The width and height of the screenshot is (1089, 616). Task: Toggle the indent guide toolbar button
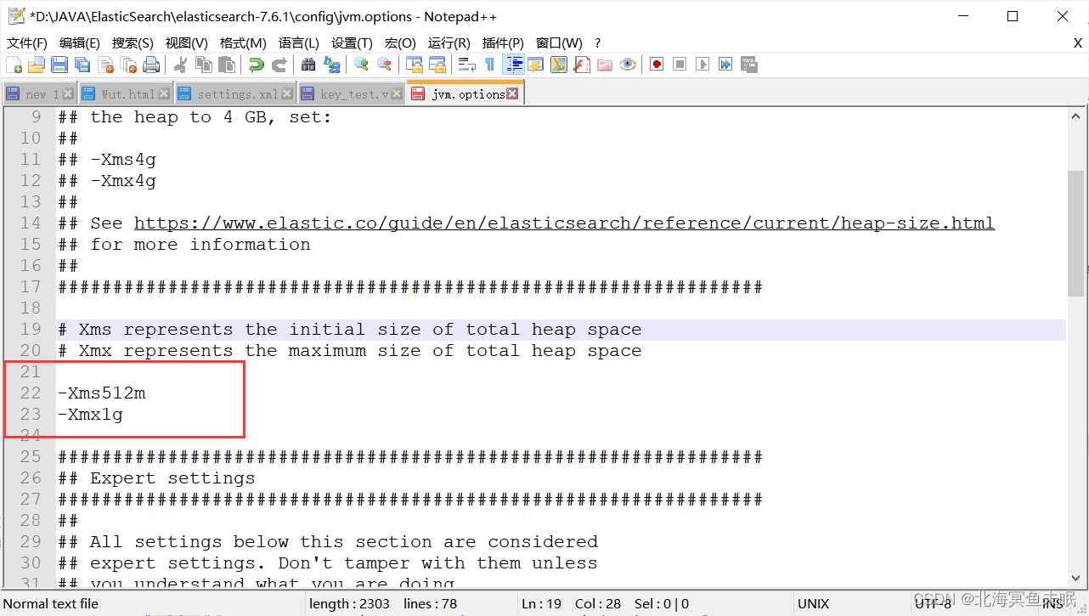point(513,65)
